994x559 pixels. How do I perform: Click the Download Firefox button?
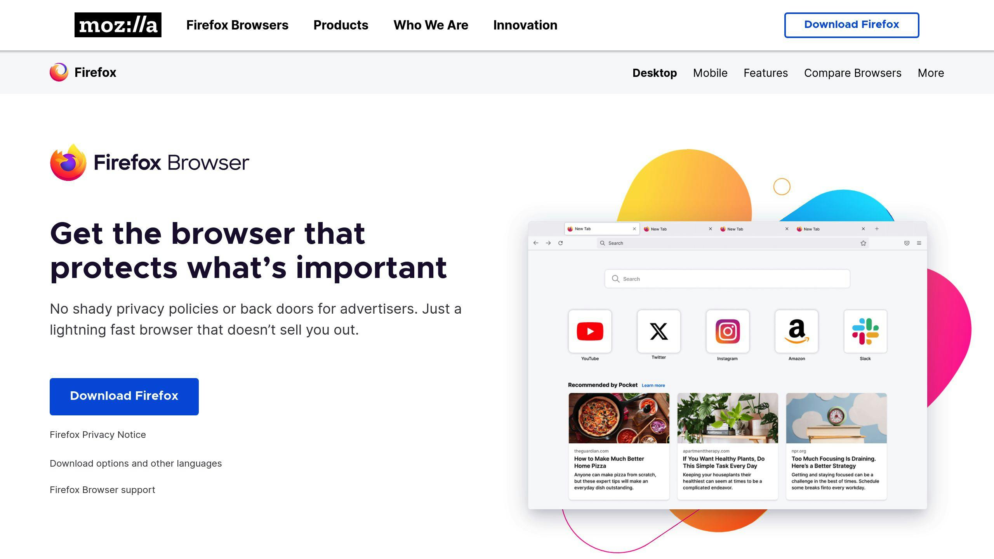(124, 397)
